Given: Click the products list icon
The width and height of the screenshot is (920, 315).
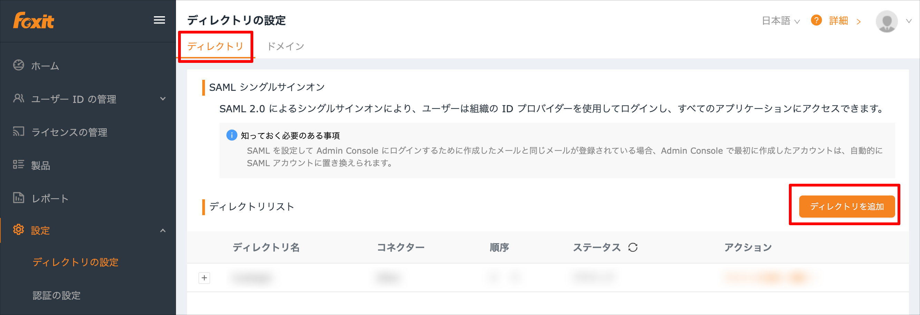Looking at the screenshot, I should click(19, 164).
